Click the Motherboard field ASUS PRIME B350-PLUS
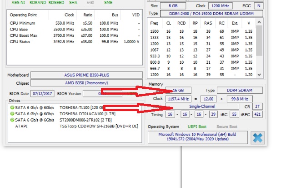 click(x=86, y=75)
